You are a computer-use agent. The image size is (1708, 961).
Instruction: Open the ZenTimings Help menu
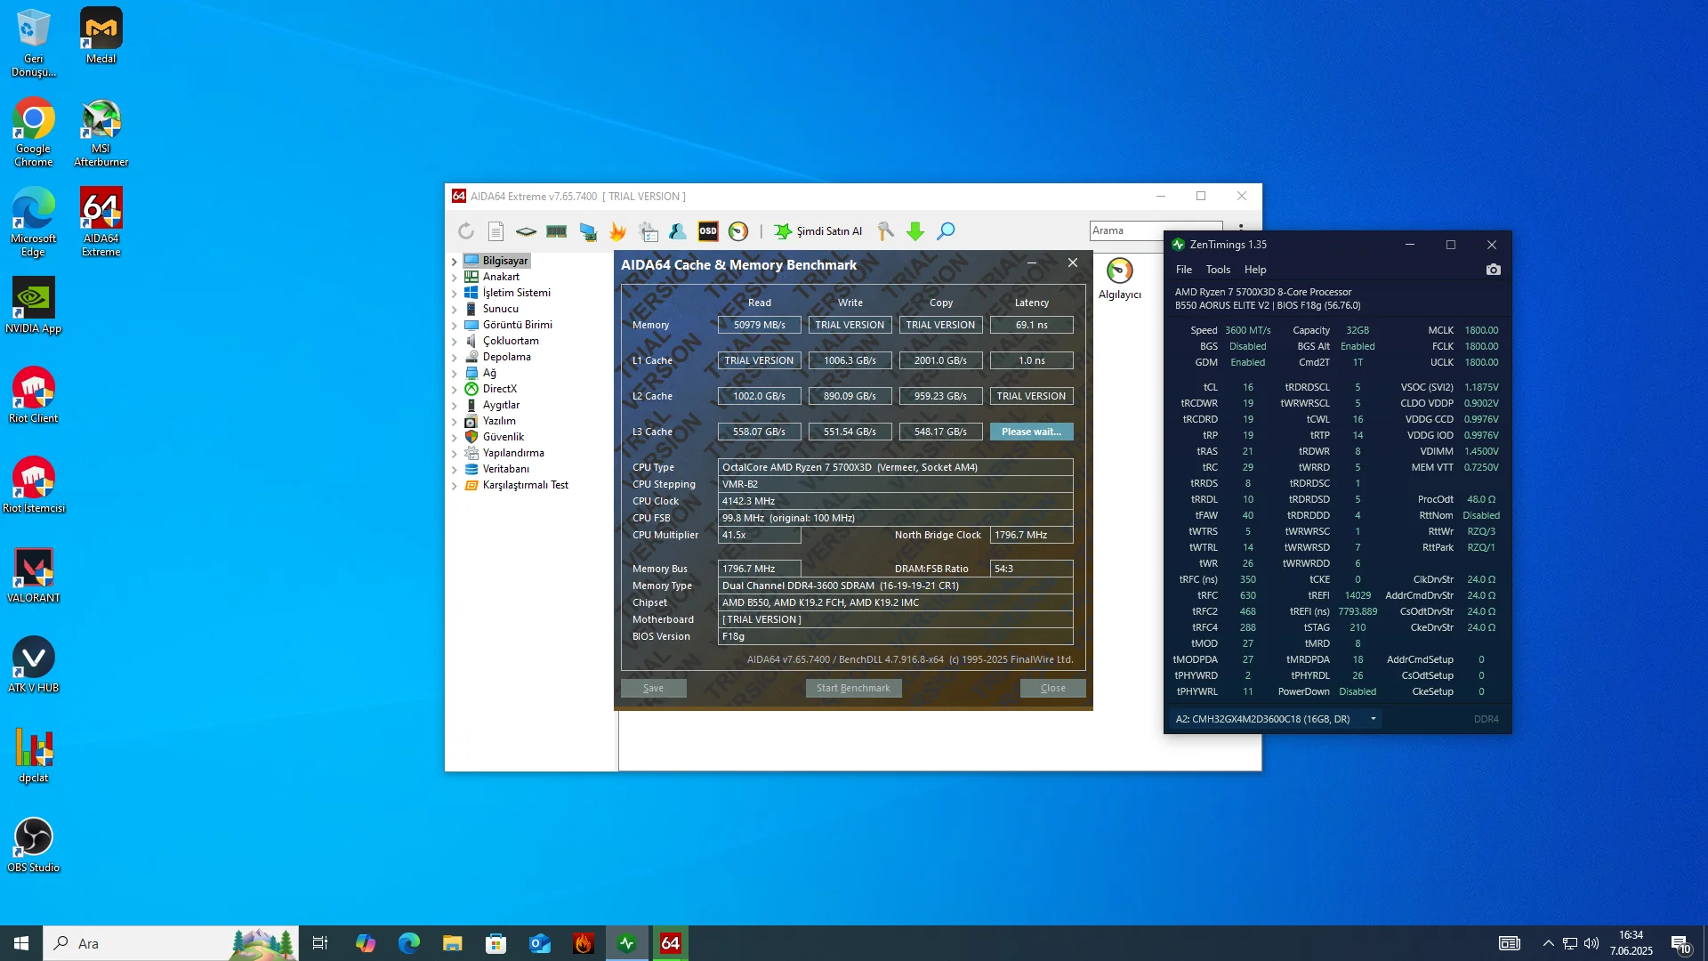[1255, 270]
